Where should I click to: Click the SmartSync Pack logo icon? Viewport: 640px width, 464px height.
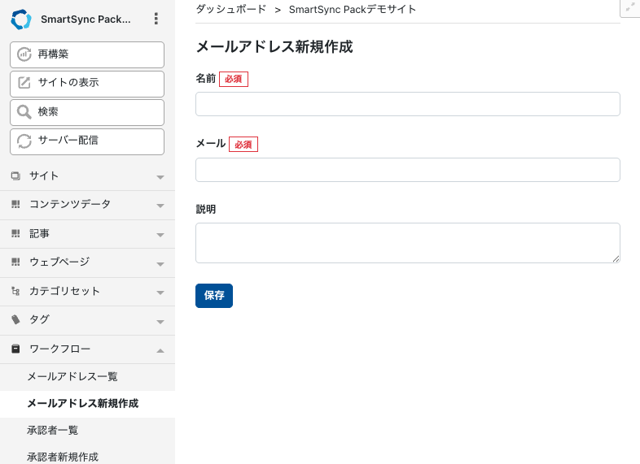20,20
